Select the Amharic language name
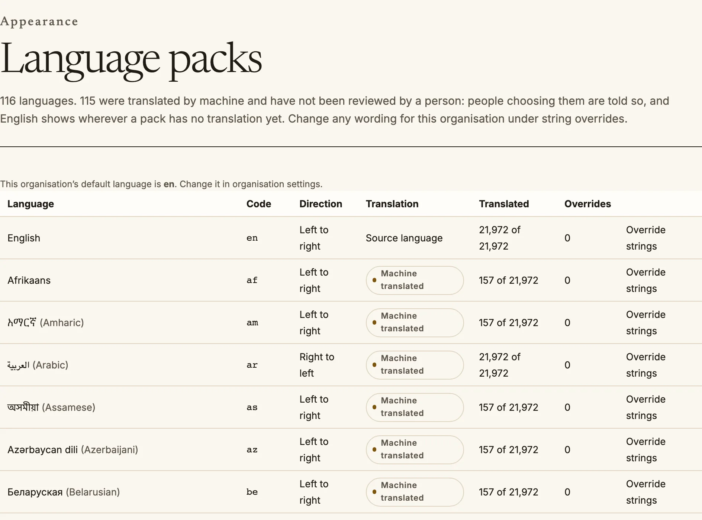Viewport: 702px width, 520px height. click(46, 323)
